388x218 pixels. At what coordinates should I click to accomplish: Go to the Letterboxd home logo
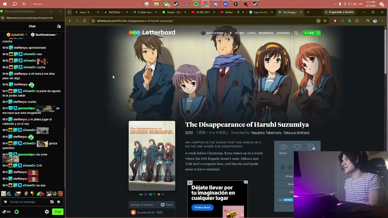point(152,33)
